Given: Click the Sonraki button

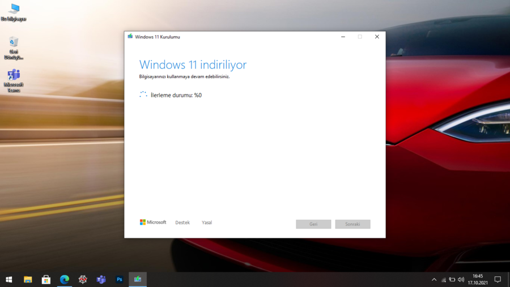Looking at the screenshot, I should (352, 224).
